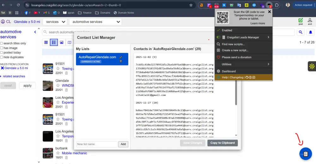Expand 'related searches'
The height and width of the screenshot is (164, 316).
pyautogui.click(x=13, y=76)
